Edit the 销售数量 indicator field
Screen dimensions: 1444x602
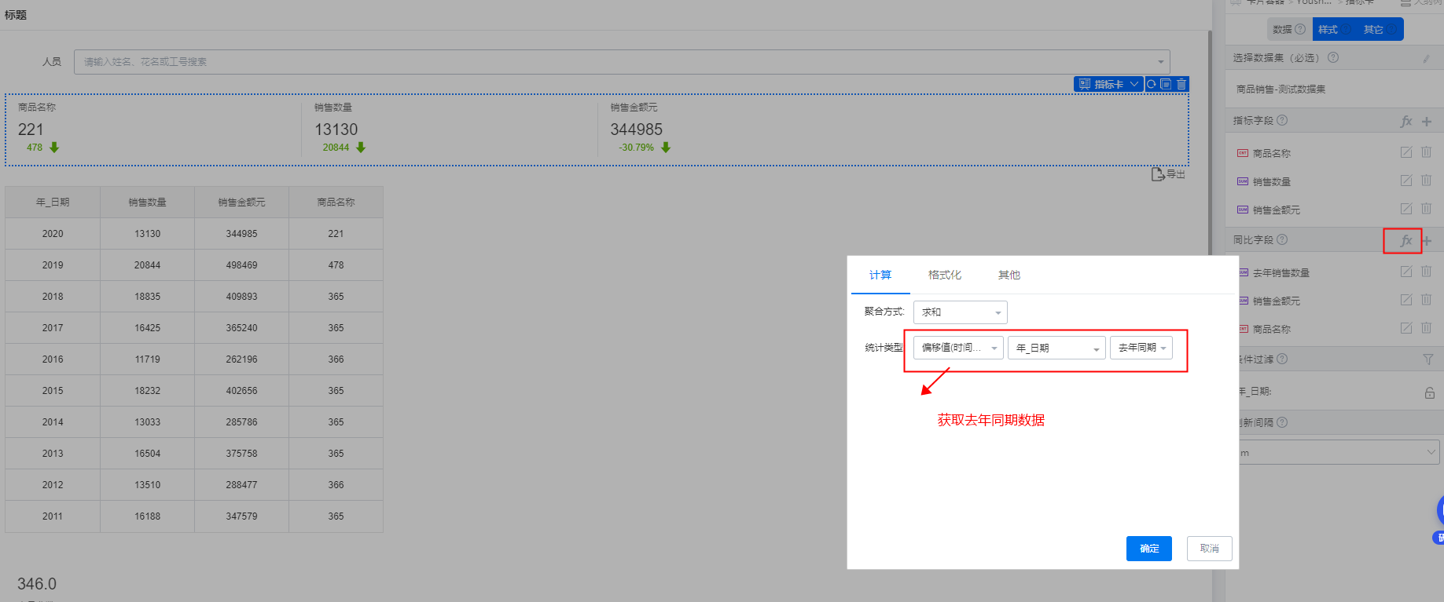coord(1406,181)
